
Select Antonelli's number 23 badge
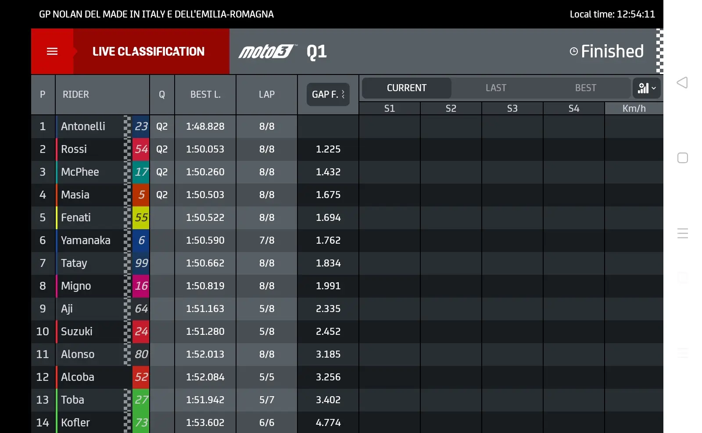click(141, 126)
